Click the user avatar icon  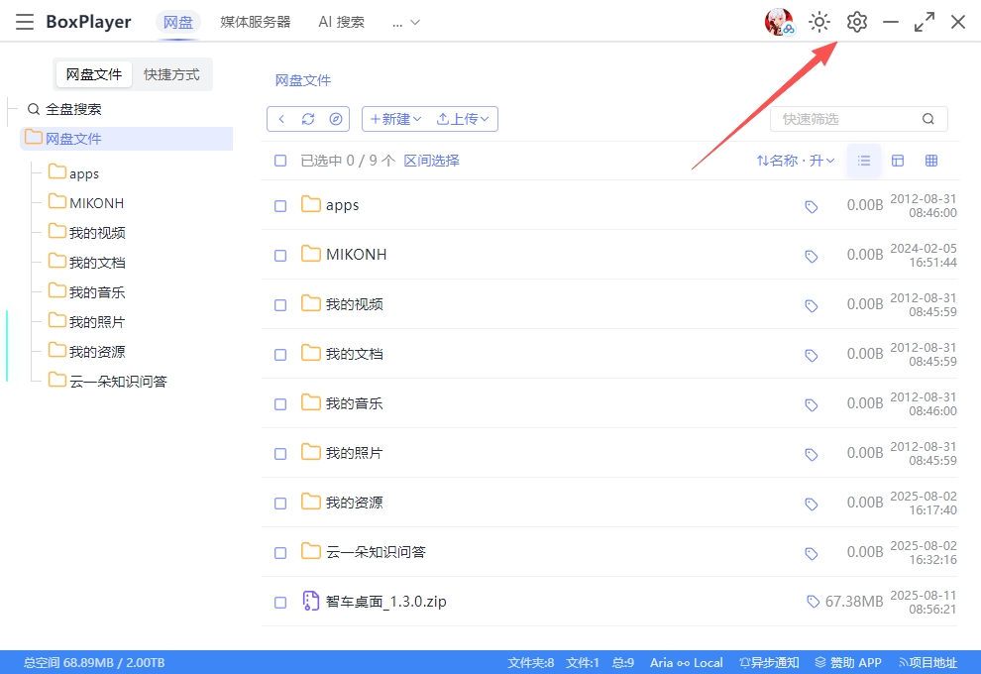(x=779, y=22)
